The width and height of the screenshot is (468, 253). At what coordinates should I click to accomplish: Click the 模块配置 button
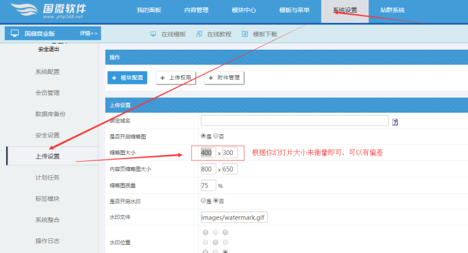click(x=128, y=78)
